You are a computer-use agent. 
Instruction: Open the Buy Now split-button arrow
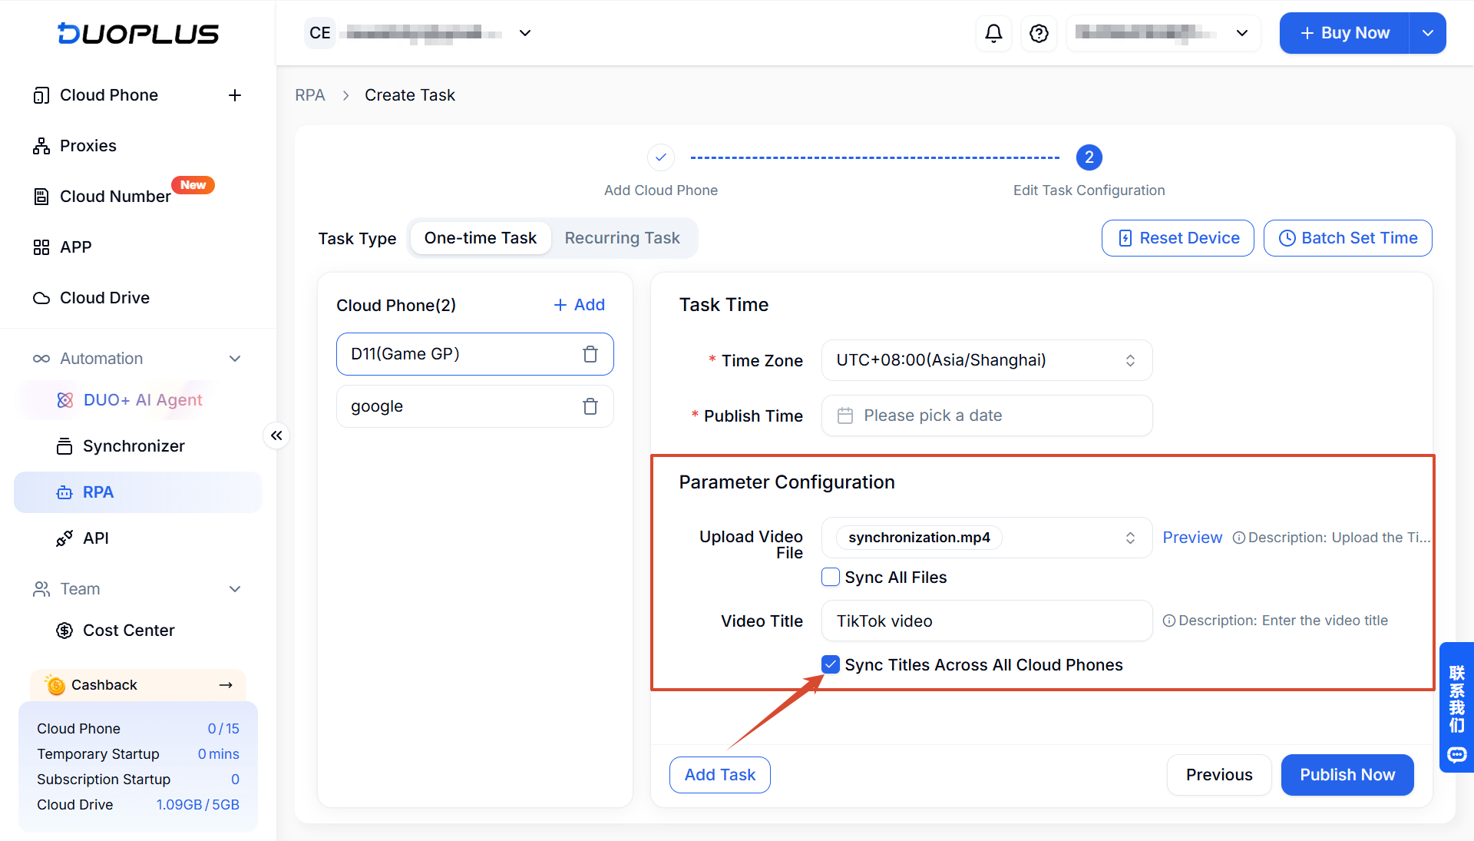[1428, 33]
